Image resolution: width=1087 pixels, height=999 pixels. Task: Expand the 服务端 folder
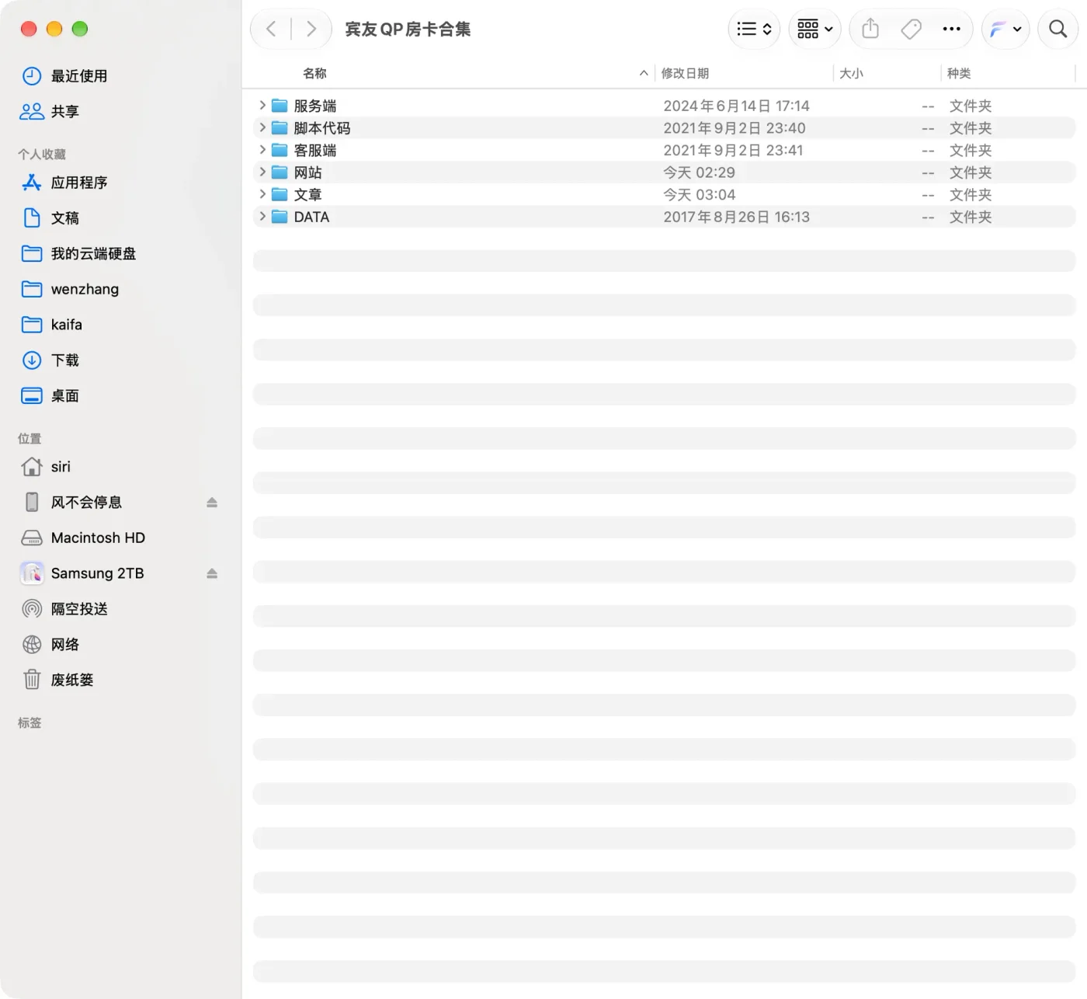[x=262, y=105]
